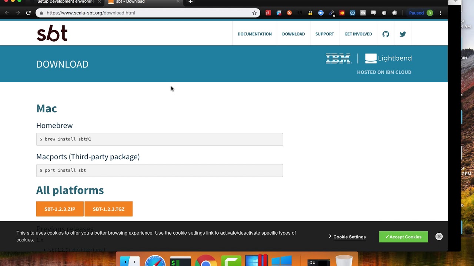Open Terminal from the Dock
474x266 pixels.
(180, 261)
